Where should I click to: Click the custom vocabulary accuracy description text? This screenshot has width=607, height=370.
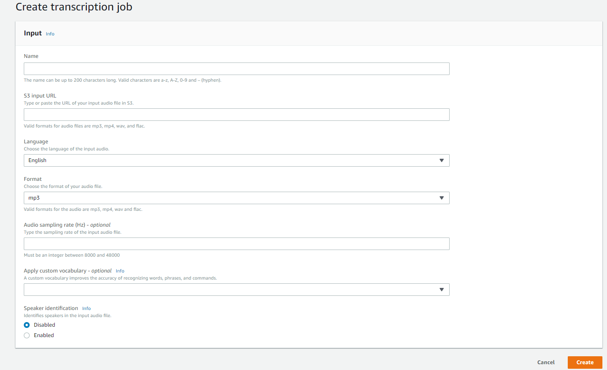click(x=120, y=278)
